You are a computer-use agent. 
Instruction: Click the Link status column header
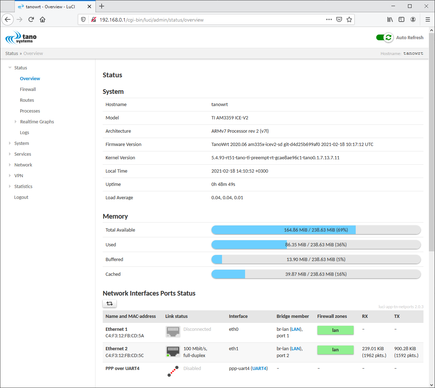pyautogui.click(x=177, y=316)
